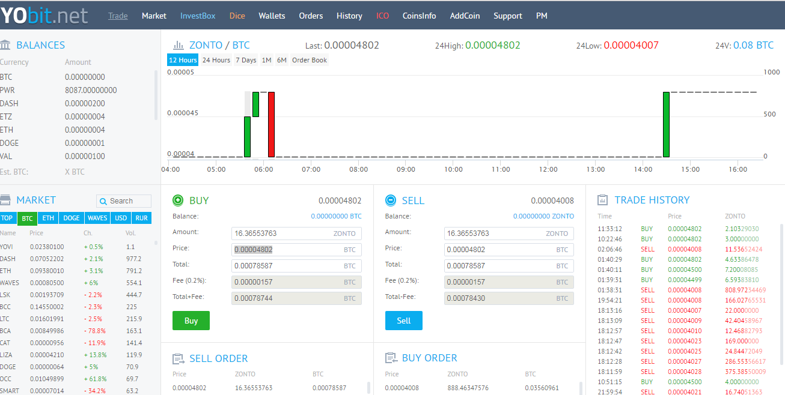
Task: Focus the Buy Total input field
Action: (296, 266)
